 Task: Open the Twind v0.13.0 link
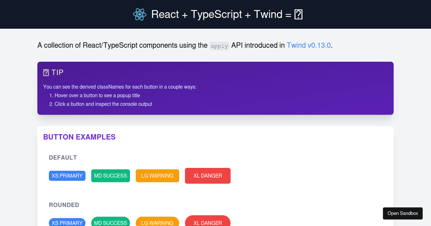coord(308,45)
